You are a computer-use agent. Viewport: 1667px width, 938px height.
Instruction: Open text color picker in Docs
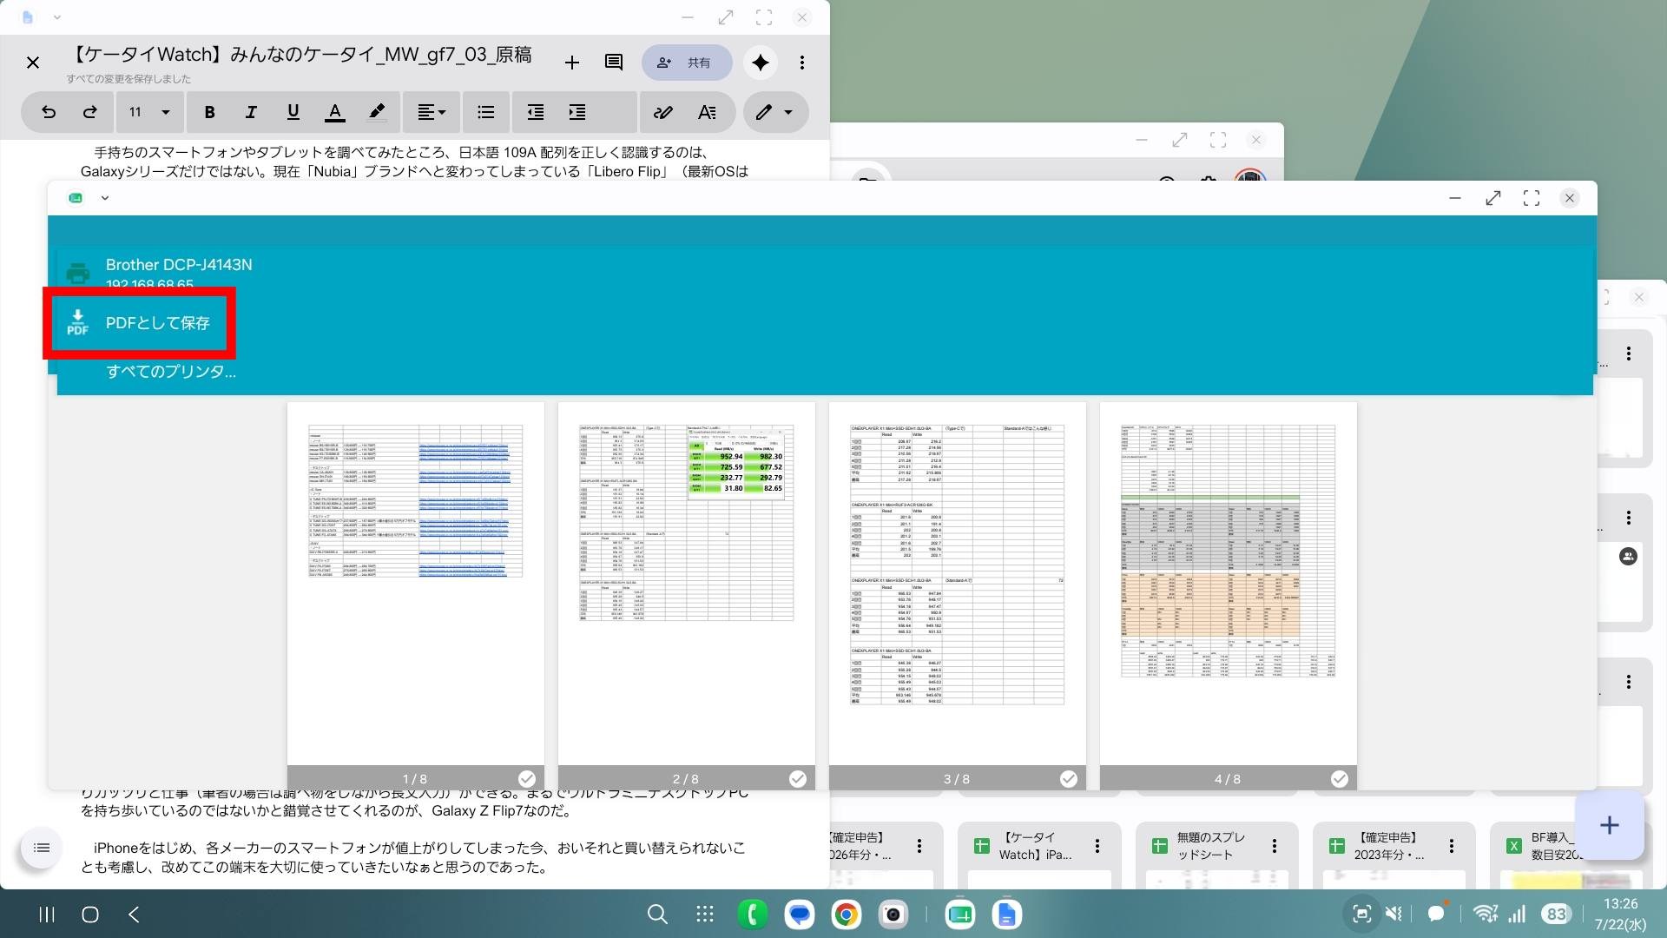point(334,112)
